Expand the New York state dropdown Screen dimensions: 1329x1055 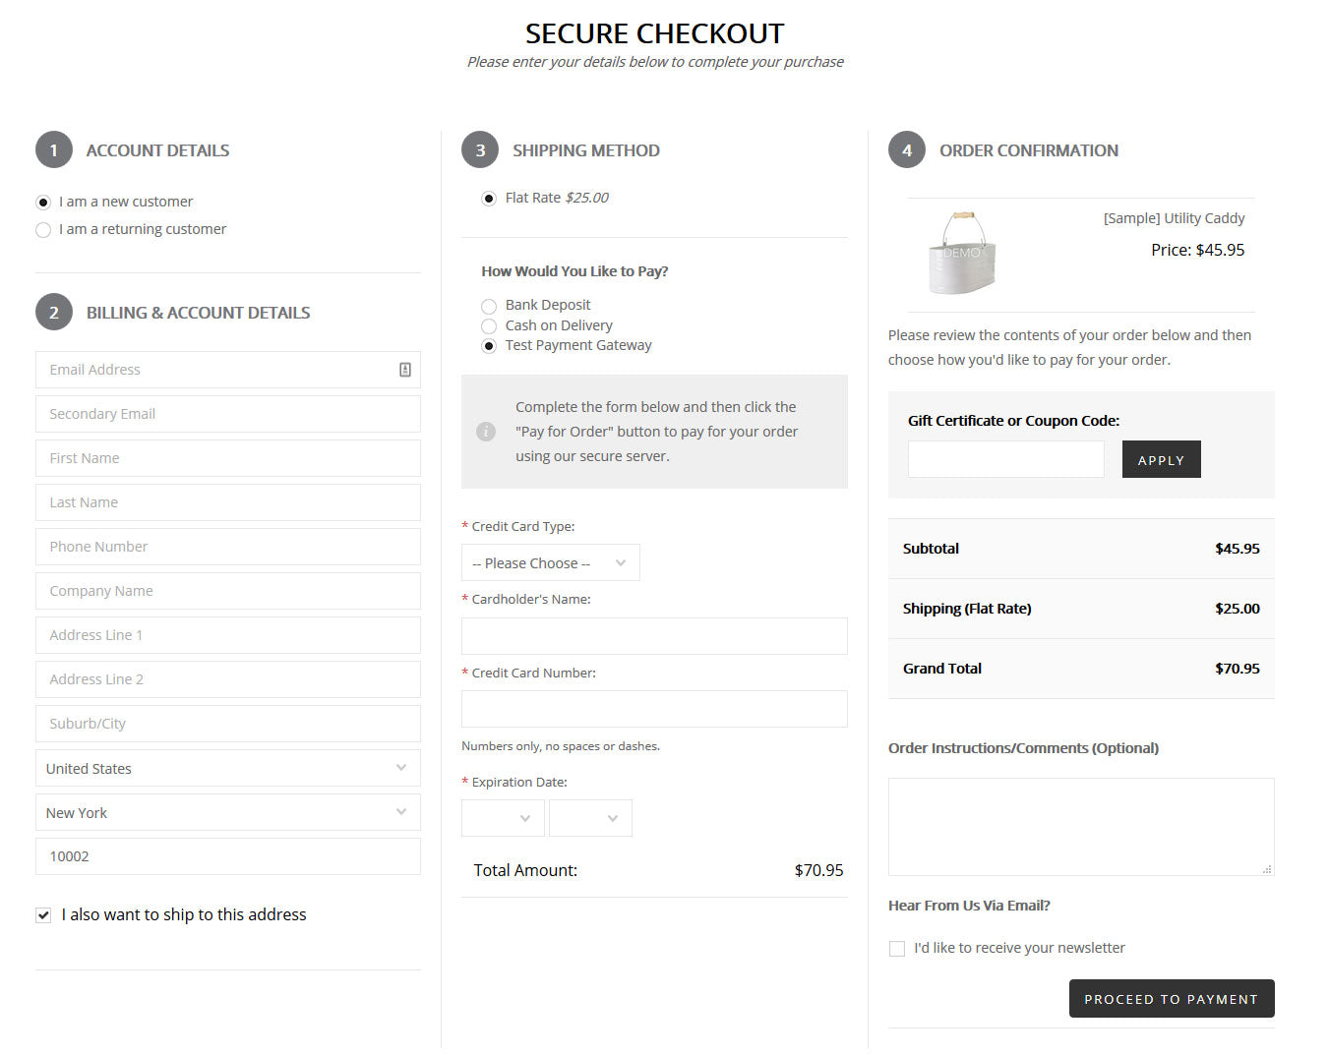tap(227, 813)
